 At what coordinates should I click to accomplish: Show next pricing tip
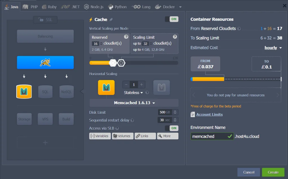[x=278, y=95]
